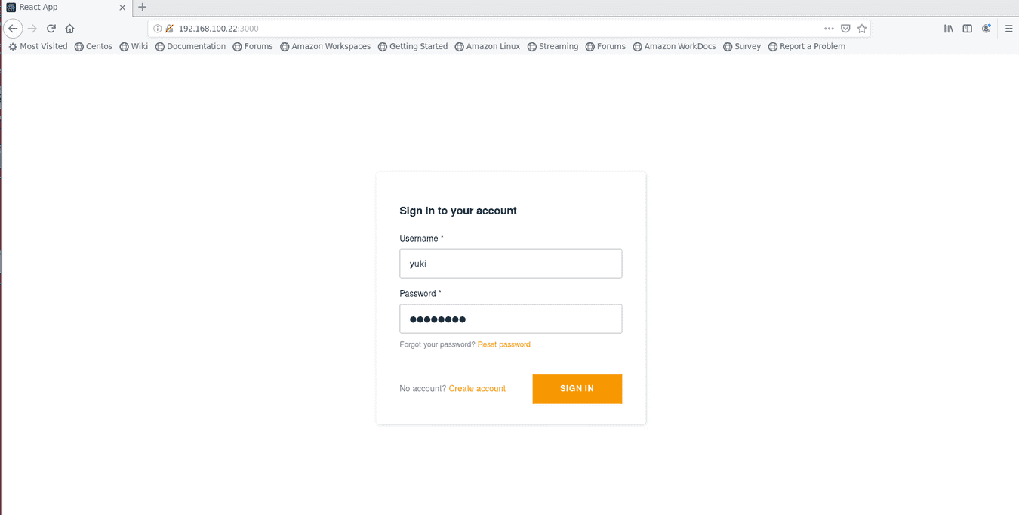Reload the current page
This screenshot has width=1019, height=515.
[51, 29]
